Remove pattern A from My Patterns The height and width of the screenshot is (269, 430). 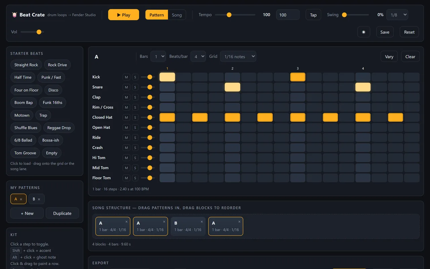pyautogui.click(x=21, y=199)
